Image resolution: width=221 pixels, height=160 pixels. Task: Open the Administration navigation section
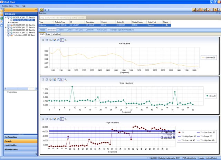click(11, 149)
